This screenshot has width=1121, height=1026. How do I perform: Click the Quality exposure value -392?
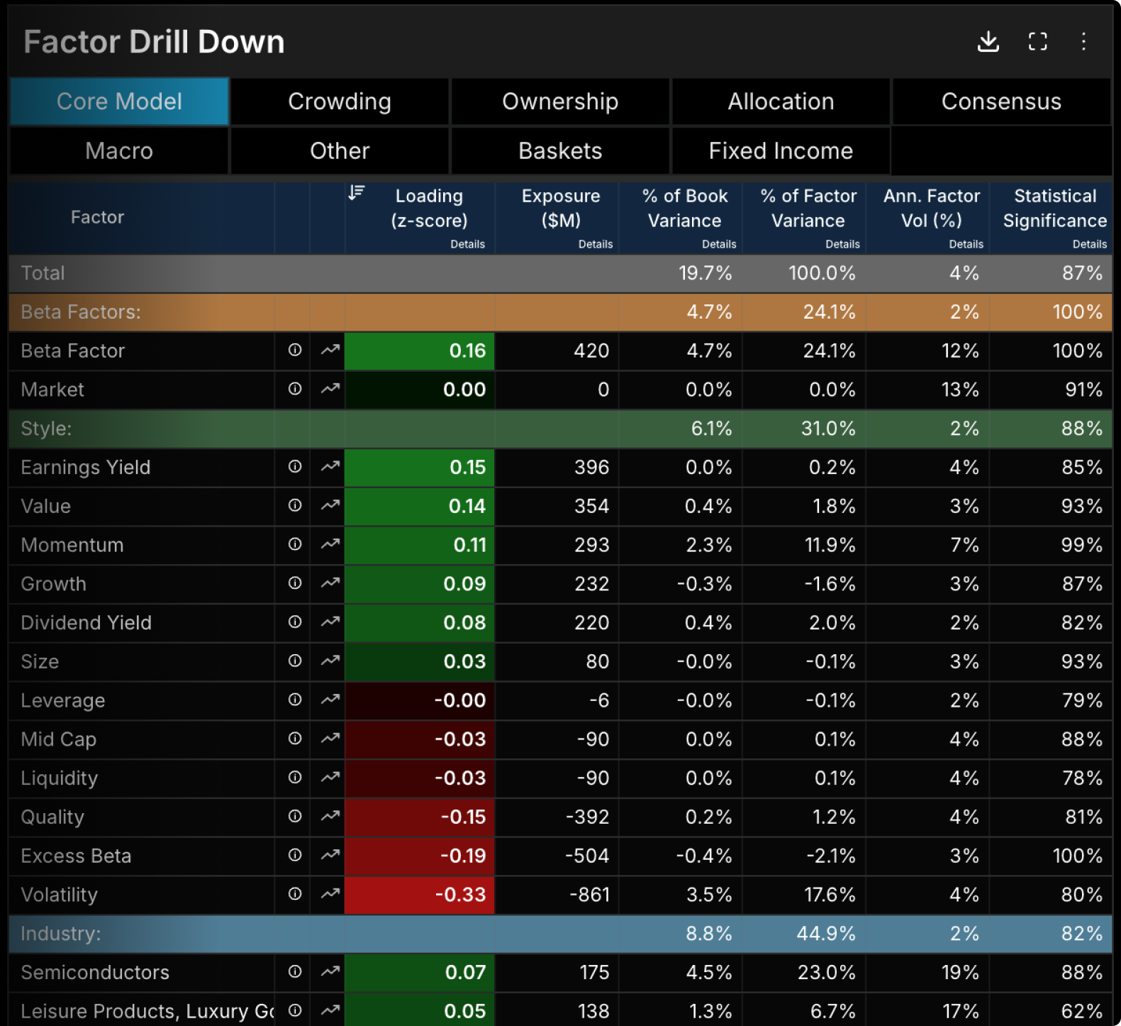coord(588,817)
